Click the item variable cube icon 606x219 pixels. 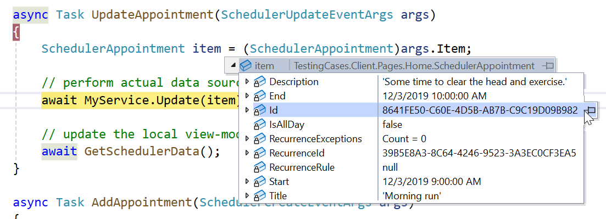click(x=246, y=66)
